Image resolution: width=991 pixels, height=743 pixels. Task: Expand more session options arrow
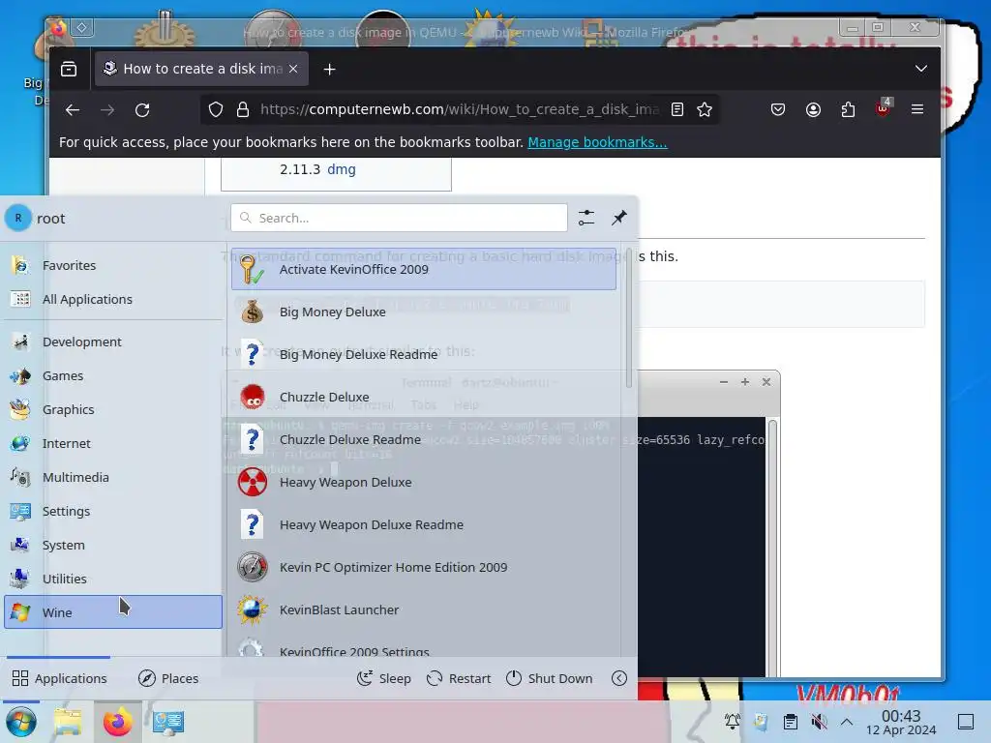[619, 678]
